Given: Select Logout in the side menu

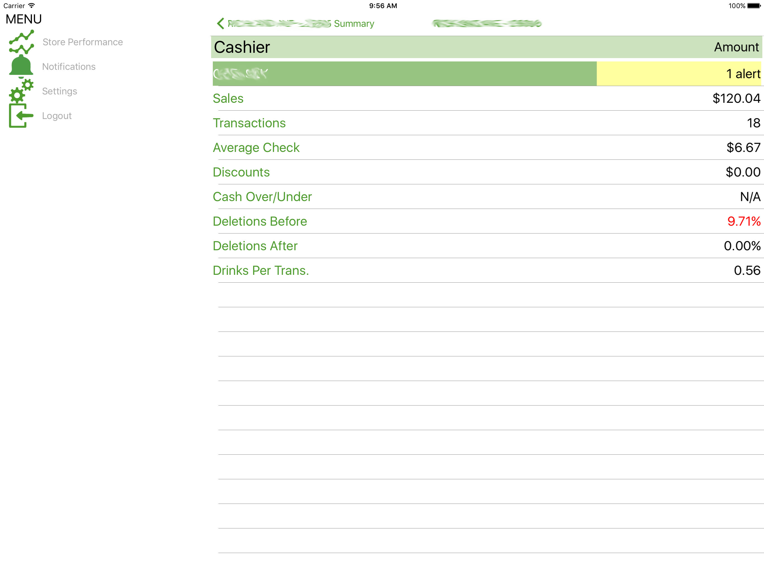Looking at the screenshot, I should pos(57,116).
